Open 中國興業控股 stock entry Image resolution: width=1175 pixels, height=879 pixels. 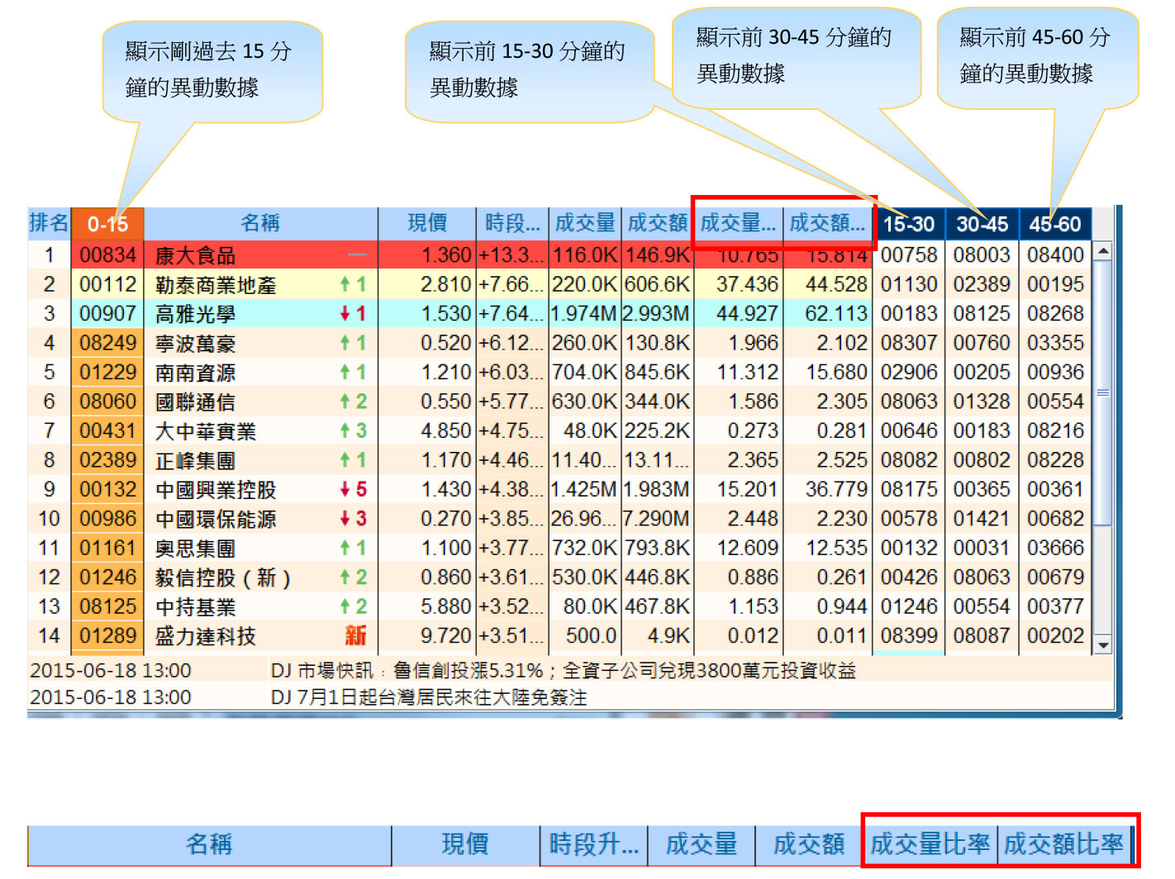coord(216,490)
